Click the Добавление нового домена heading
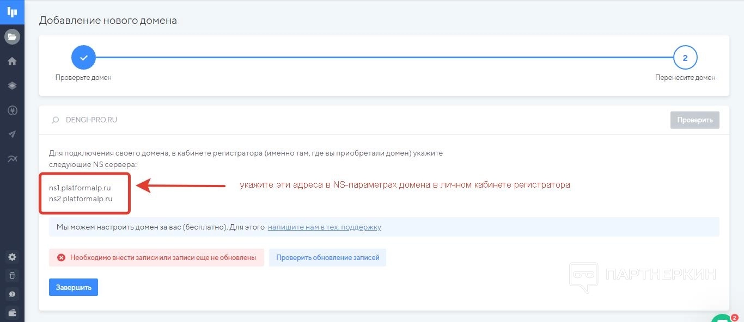This screenshot has height=322, width=744. pos(108,21)
